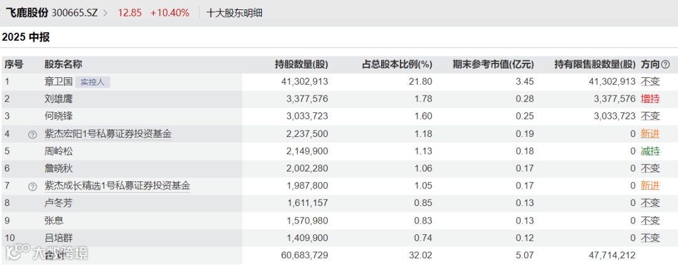
Task: Click 新进 in 紫杰宏阳1号 row
Action: [x=650, y=134]
